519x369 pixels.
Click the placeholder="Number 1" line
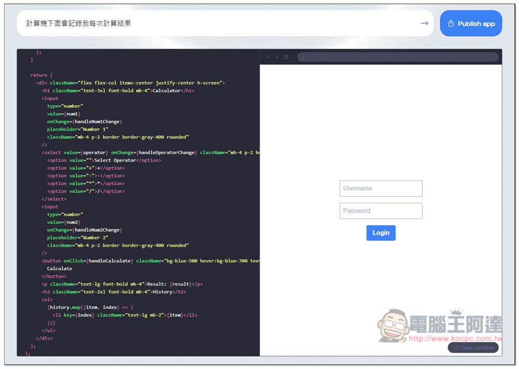coord(77,129)
